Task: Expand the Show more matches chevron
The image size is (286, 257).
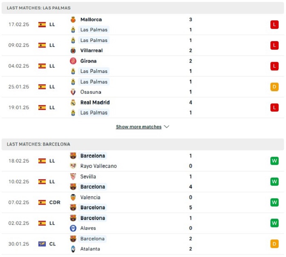Action: point(167,127)
